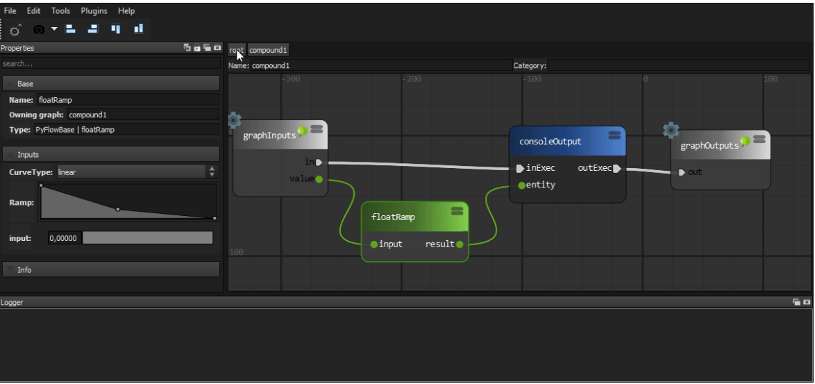Click the properties search field
815x384 pixels.
pyautogui.click(x=110, y=63)
